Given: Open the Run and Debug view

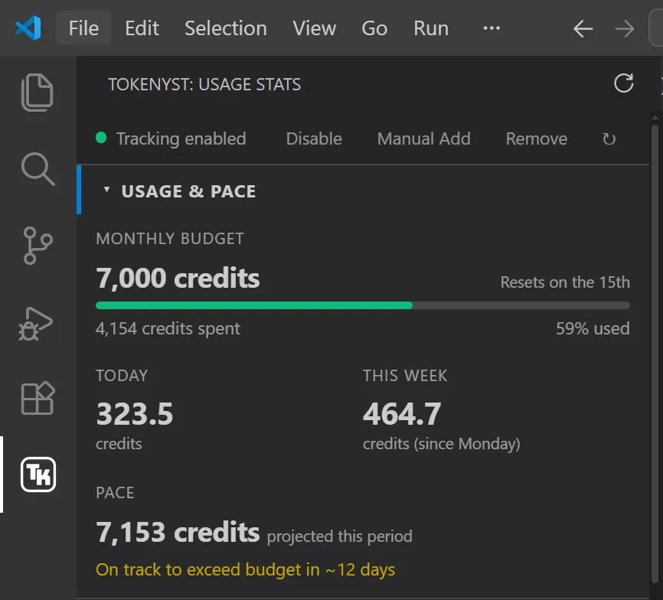Looking at the screenshot, I should [x=36, y=324].
